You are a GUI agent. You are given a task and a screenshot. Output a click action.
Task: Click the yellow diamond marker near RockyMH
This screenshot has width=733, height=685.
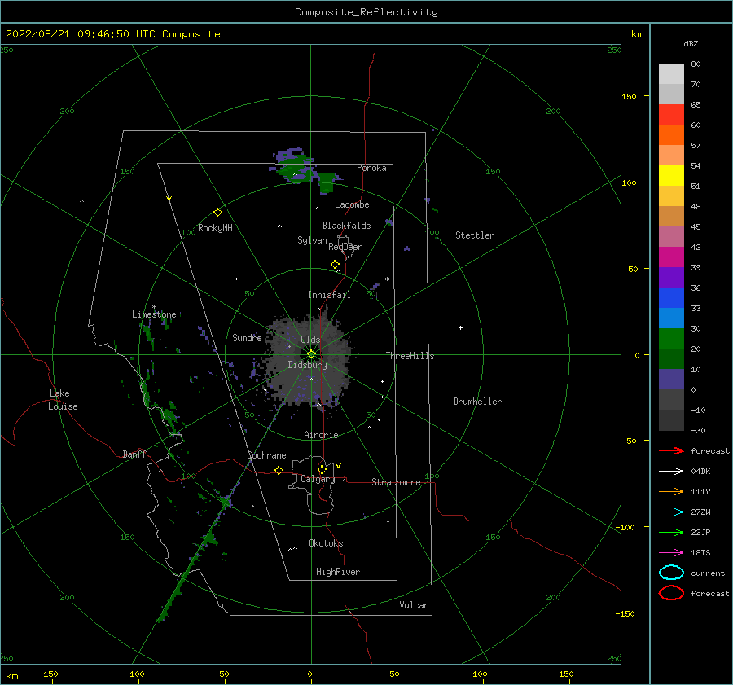click(x=217, y=213)
